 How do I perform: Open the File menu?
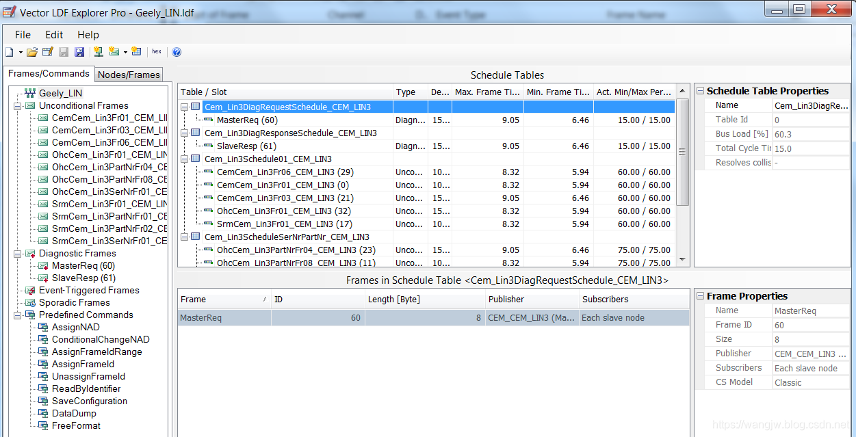point(23,35)
